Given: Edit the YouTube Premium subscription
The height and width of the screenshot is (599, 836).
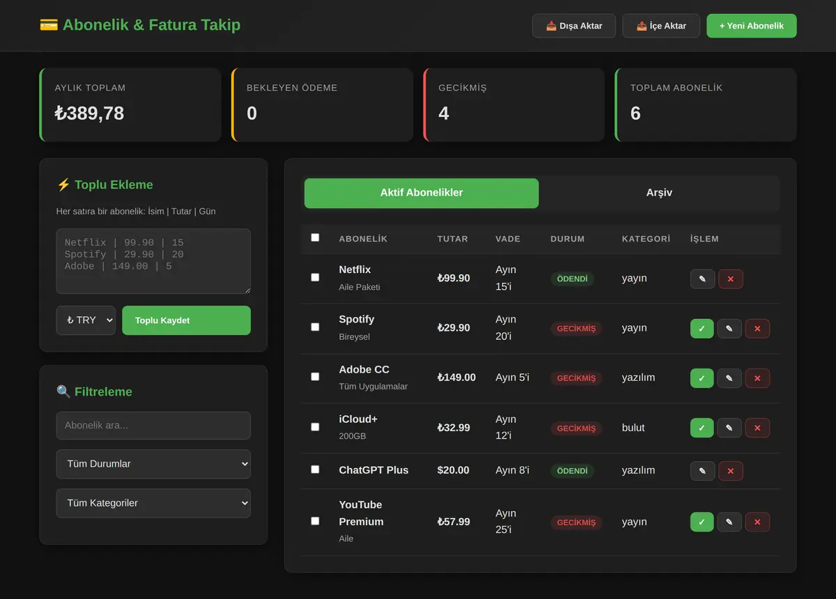Looking at the screenshot, I should 729,522.
